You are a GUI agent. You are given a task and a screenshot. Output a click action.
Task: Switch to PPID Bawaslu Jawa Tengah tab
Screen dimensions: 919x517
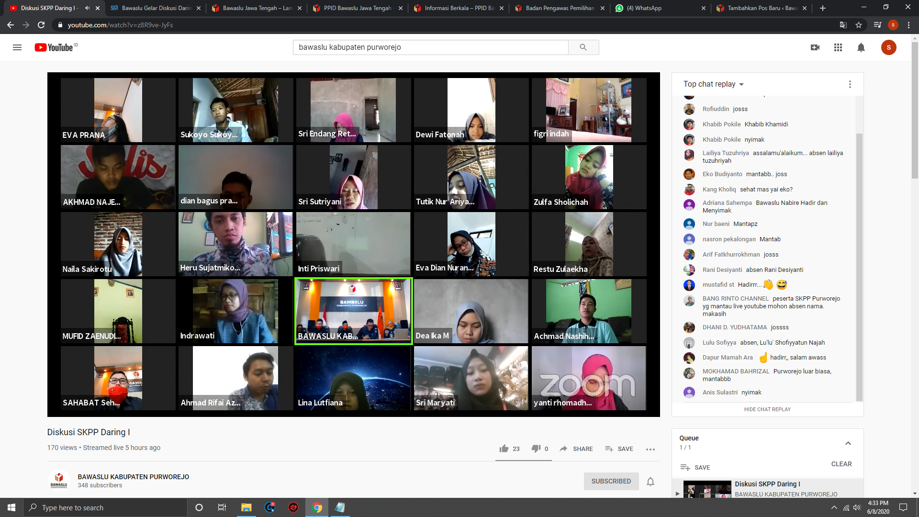pos(357,8)
